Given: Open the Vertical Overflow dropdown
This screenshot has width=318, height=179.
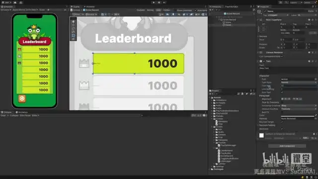Looking at the screenshot, I should click(299, 109).
